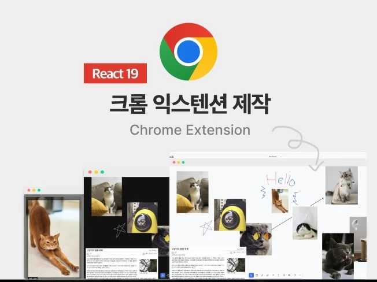Select the white star doodle in dark window
This screenshot has width=377, height=282.
click(120, 230)
